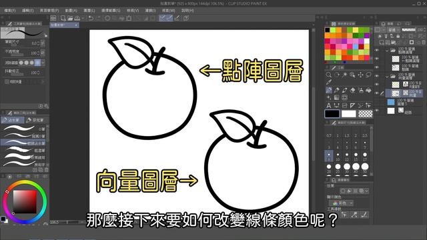The width and height of the screenshot is (427, 240).
Task: Toggle visibility of the 紙張 paper layer
Action: click(376, 111)
